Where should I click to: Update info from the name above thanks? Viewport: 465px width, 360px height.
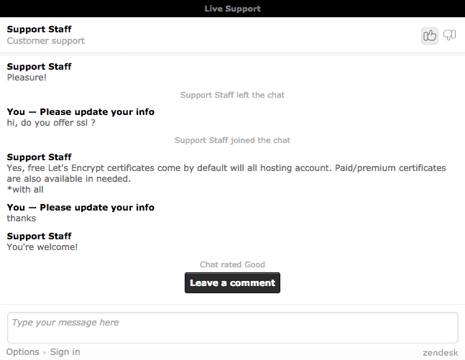[x=97, y=207]
